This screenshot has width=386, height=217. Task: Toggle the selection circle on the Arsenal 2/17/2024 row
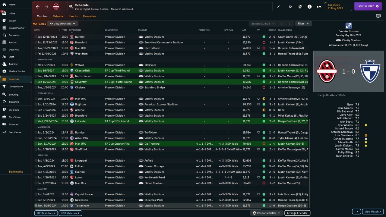click(x=36, y=110)
